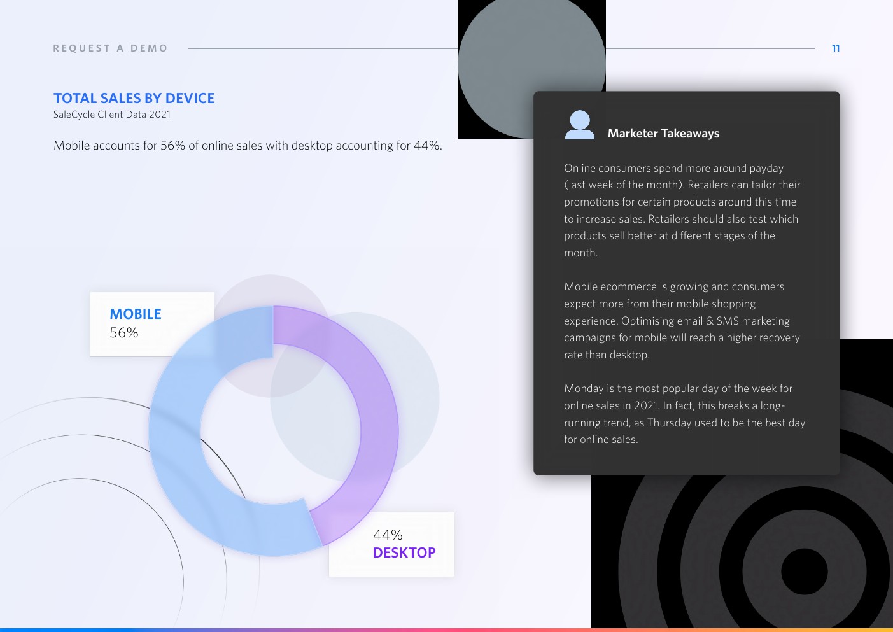This screenshot has height=632, width=893.
Task: Select the Marketer Takeaways heading
Action: [x=663, y=134]
